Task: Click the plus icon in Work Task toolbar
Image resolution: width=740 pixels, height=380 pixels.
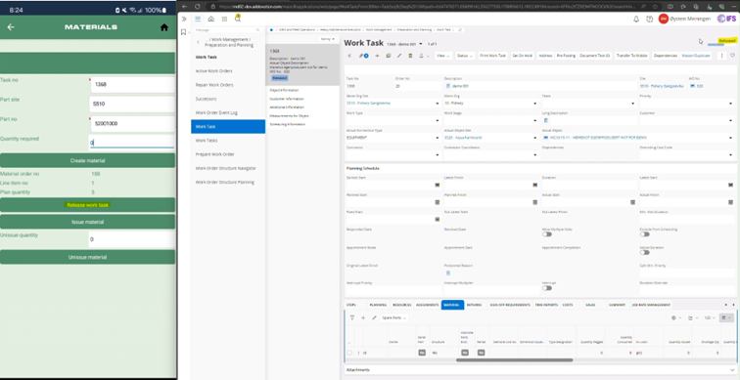Action: tap(377, 56)
